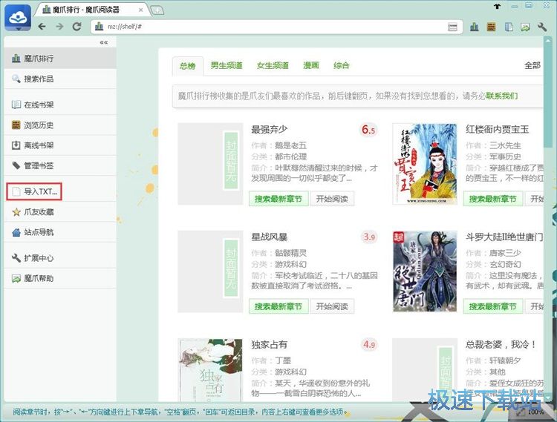Click the 6.5 rating badge
557x422 pixels.
[368, 130]
